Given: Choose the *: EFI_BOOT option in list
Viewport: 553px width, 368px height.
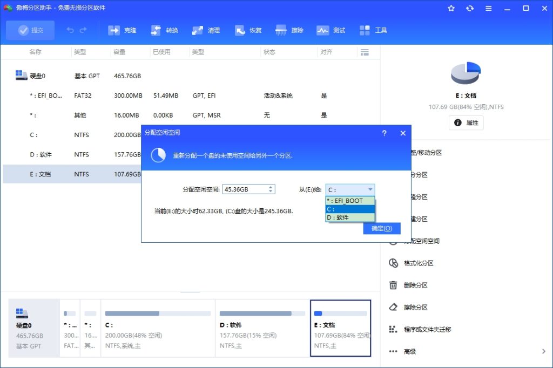Looking at the screenshot, I should pos(344,200).
